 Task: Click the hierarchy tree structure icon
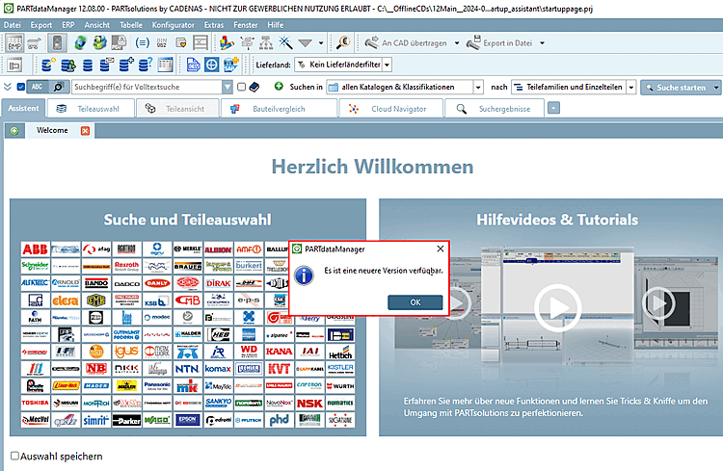tap(266, 42)
